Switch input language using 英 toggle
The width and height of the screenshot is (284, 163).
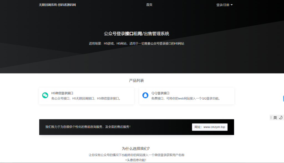tap(276, 117)
